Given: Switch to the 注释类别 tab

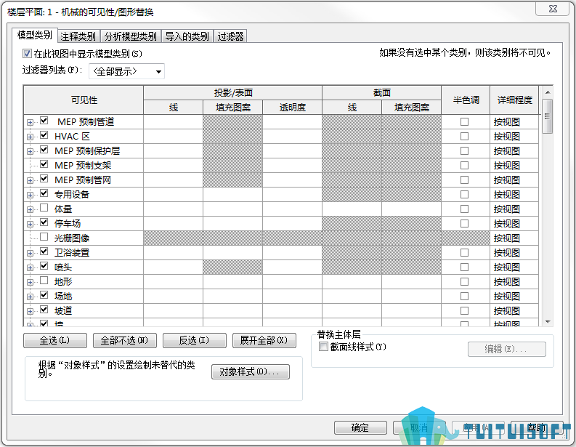Looking at the screenshot, I should coord(78,36).
